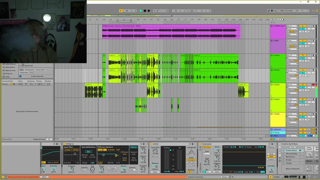This screenshot has width=320, height=180.
Task: Arm track 1 for recording
Action: 313,26
